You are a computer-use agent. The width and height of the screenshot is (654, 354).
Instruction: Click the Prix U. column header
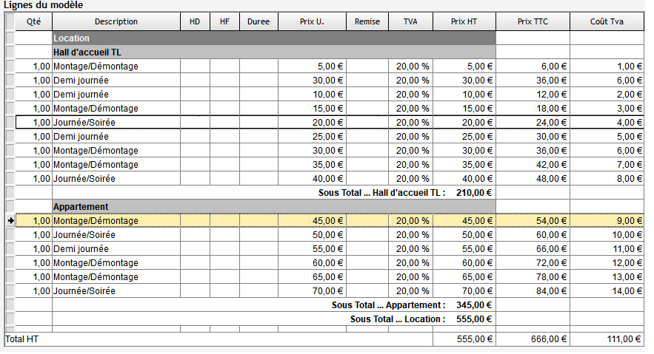(x=312, y=21)
